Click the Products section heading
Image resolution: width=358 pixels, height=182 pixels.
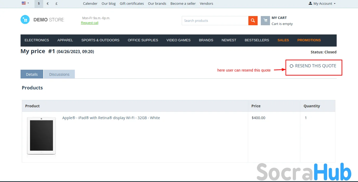click(32, 88)
